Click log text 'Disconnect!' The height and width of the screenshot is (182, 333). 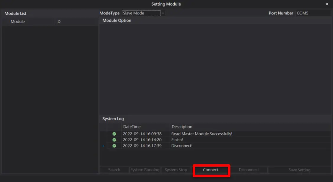click(182, 146)
